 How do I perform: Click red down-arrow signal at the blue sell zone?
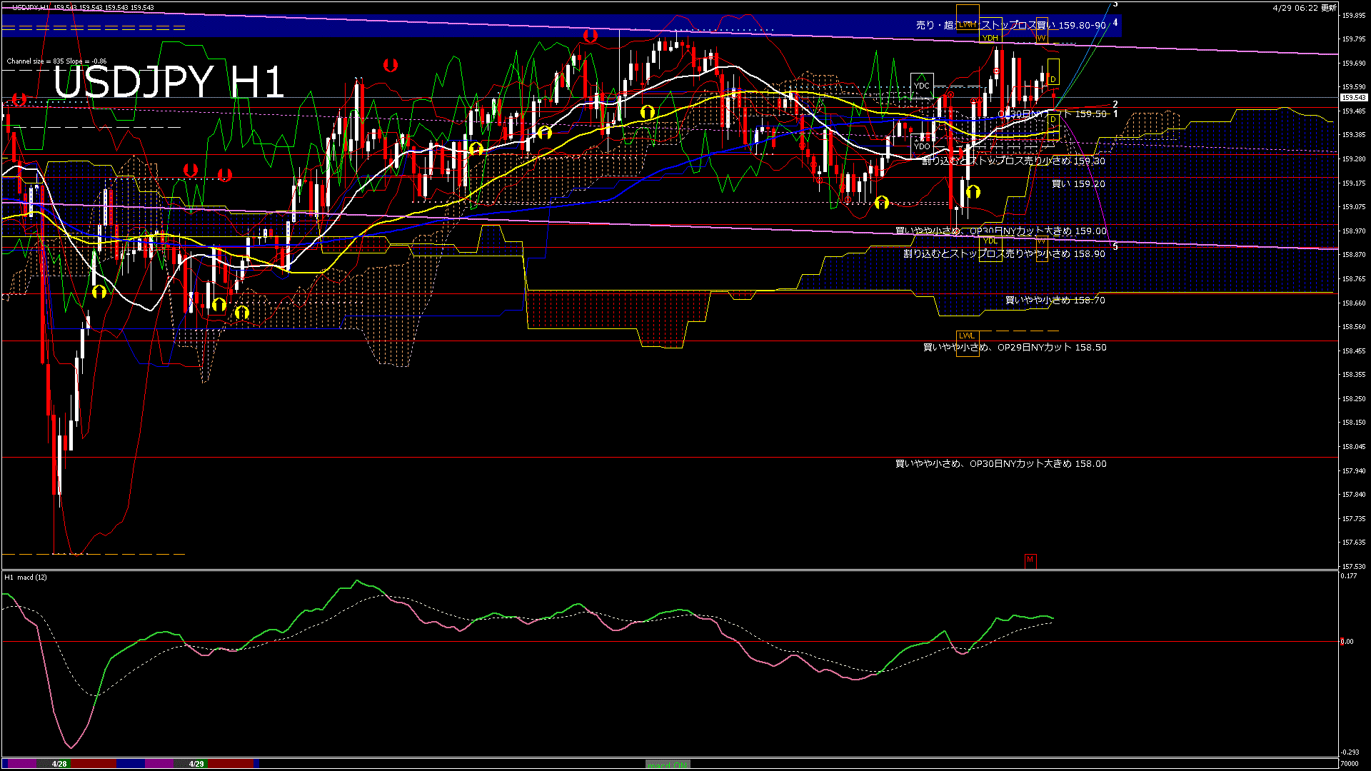(x=590, y=35)
